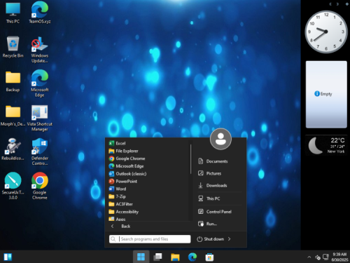Launch Microsoft Edge desktop shortcut

point(40,83)
